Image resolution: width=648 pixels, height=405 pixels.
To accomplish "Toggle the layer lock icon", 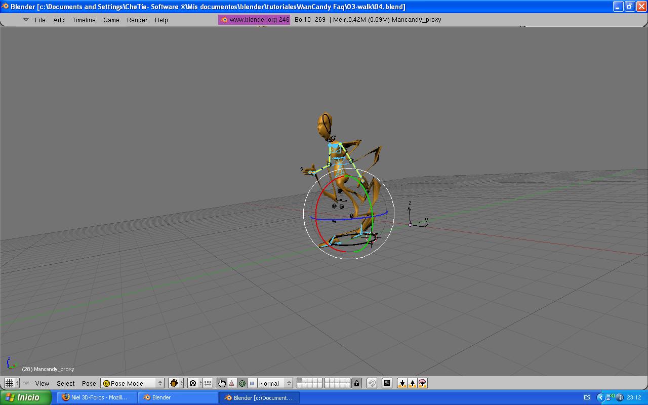I will click(356, 383).
